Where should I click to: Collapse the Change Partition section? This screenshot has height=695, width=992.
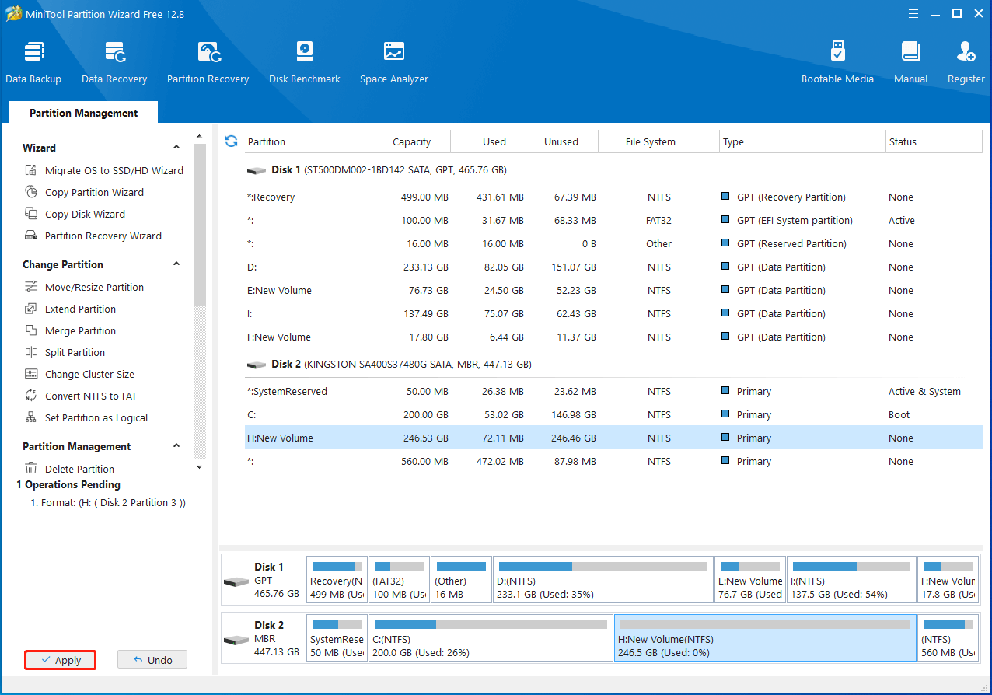[x=176, y=264]
